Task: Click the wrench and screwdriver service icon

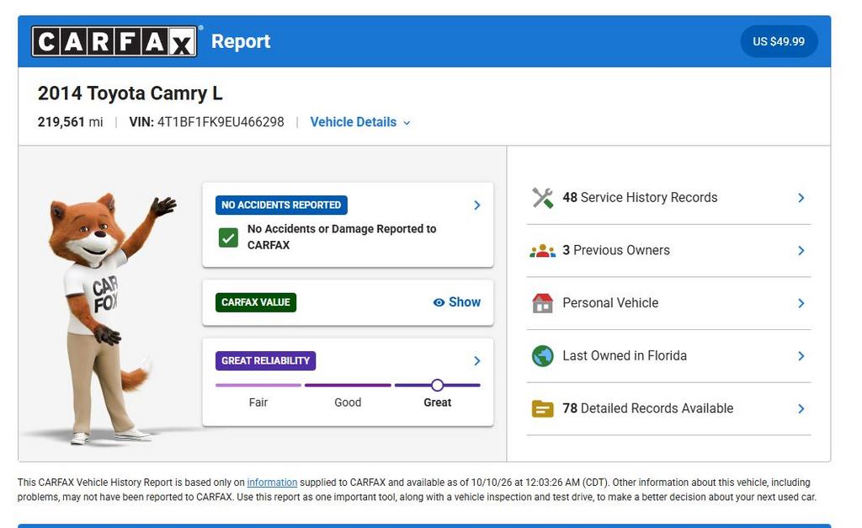Action: (x=543, y=198)
